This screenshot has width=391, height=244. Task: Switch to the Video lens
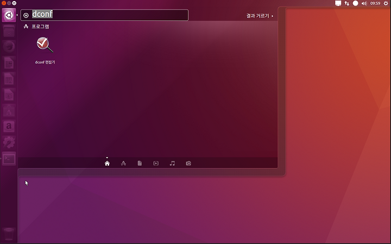(156, 164)
